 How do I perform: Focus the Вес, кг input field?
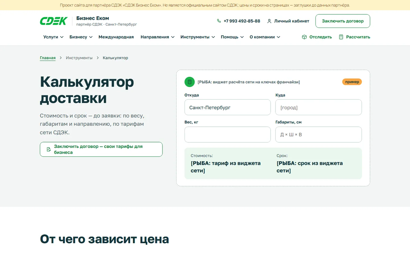click(x=227, y=134)
